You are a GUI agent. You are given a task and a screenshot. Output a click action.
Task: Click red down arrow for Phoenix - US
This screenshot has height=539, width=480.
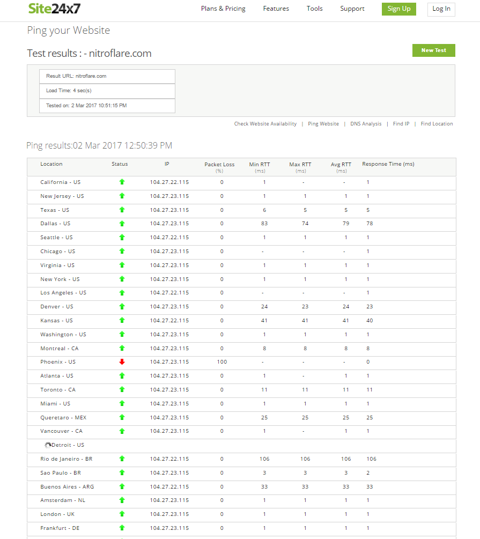(122, 361)
